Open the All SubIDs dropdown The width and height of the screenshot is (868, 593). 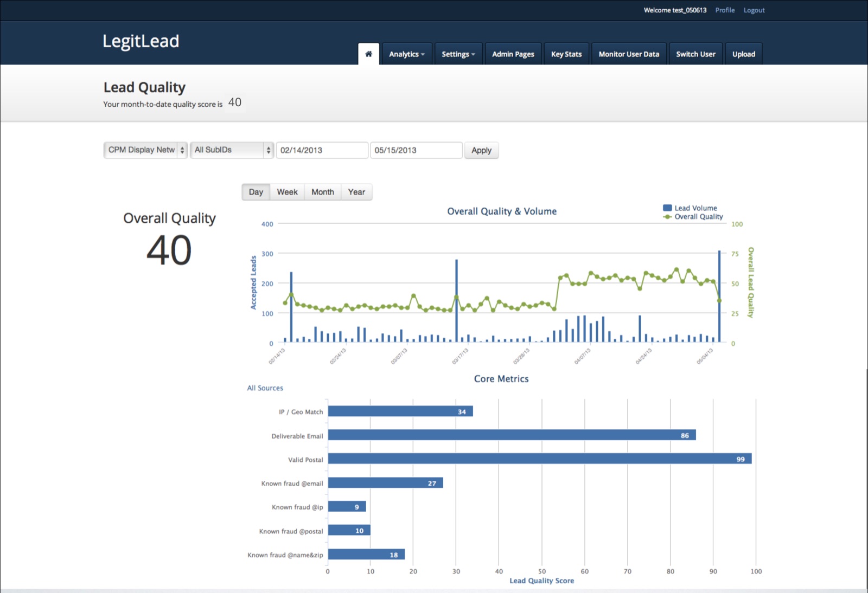[x=232, y=150]
